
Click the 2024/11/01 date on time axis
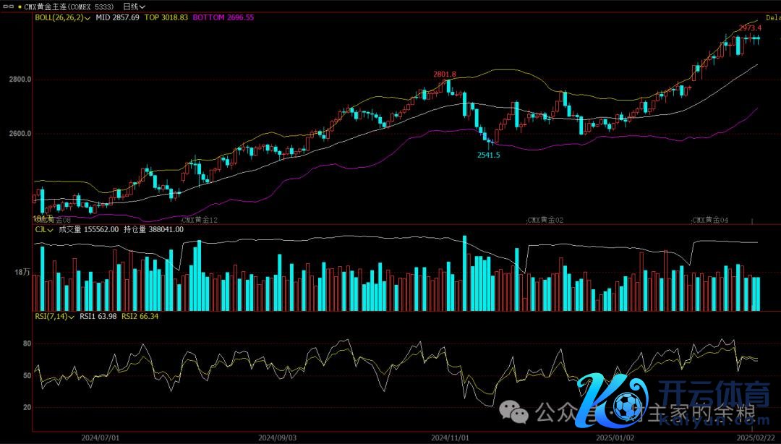click(x=450, y=437)
